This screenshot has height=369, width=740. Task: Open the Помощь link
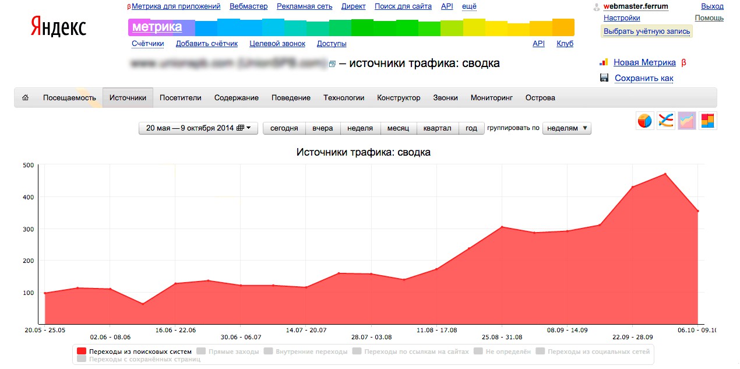[x=709, y=18]
